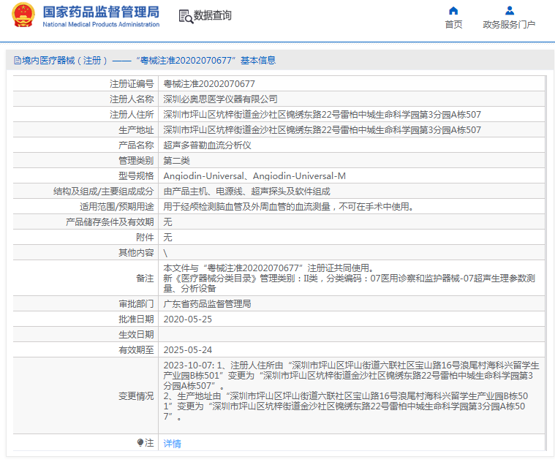
Task: Click the 注册证编号 row label
Action: point(132,84)
